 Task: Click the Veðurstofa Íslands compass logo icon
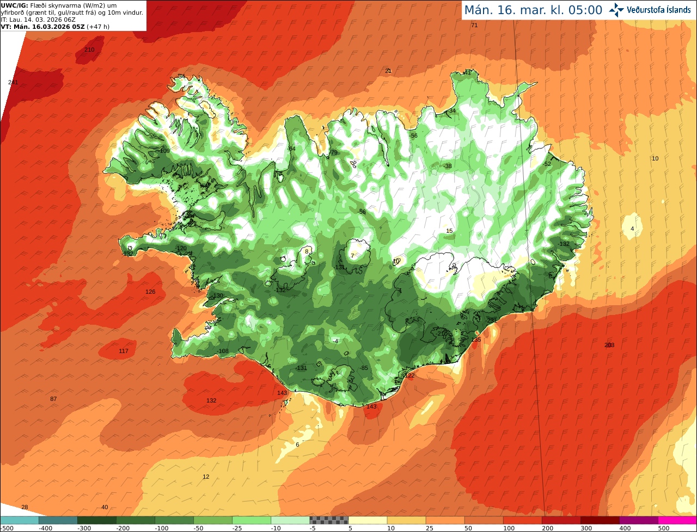[616, 10]
